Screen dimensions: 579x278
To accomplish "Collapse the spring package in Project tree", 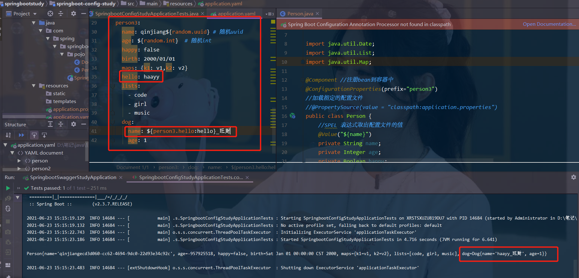I will [x=48, y=38].
